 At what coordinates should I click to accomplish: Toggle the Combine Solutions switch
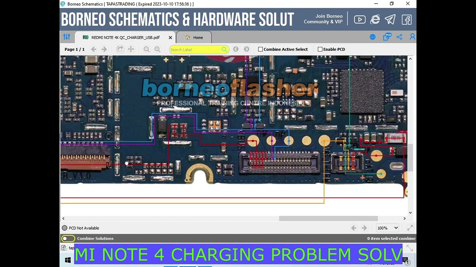click(x=68, y=238)
